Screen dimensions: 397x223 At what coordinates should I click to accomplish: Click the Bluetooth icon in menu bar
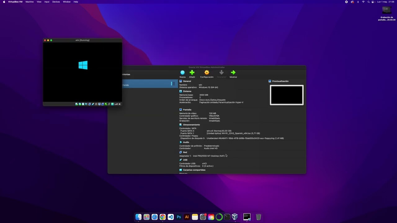358,2
